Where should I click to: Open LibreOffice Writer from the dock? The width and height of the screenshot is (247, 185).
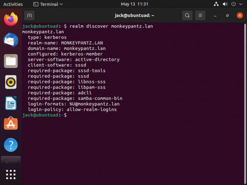pyautogui.click(x=11, y=103)
